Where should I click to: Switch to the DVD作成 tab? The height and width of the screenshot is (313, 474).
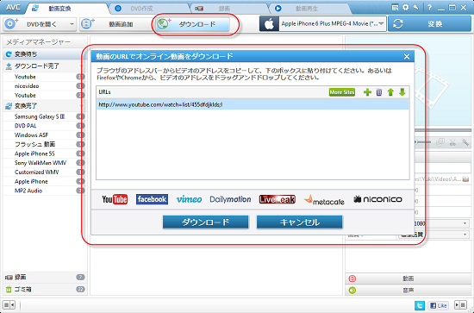142,9
